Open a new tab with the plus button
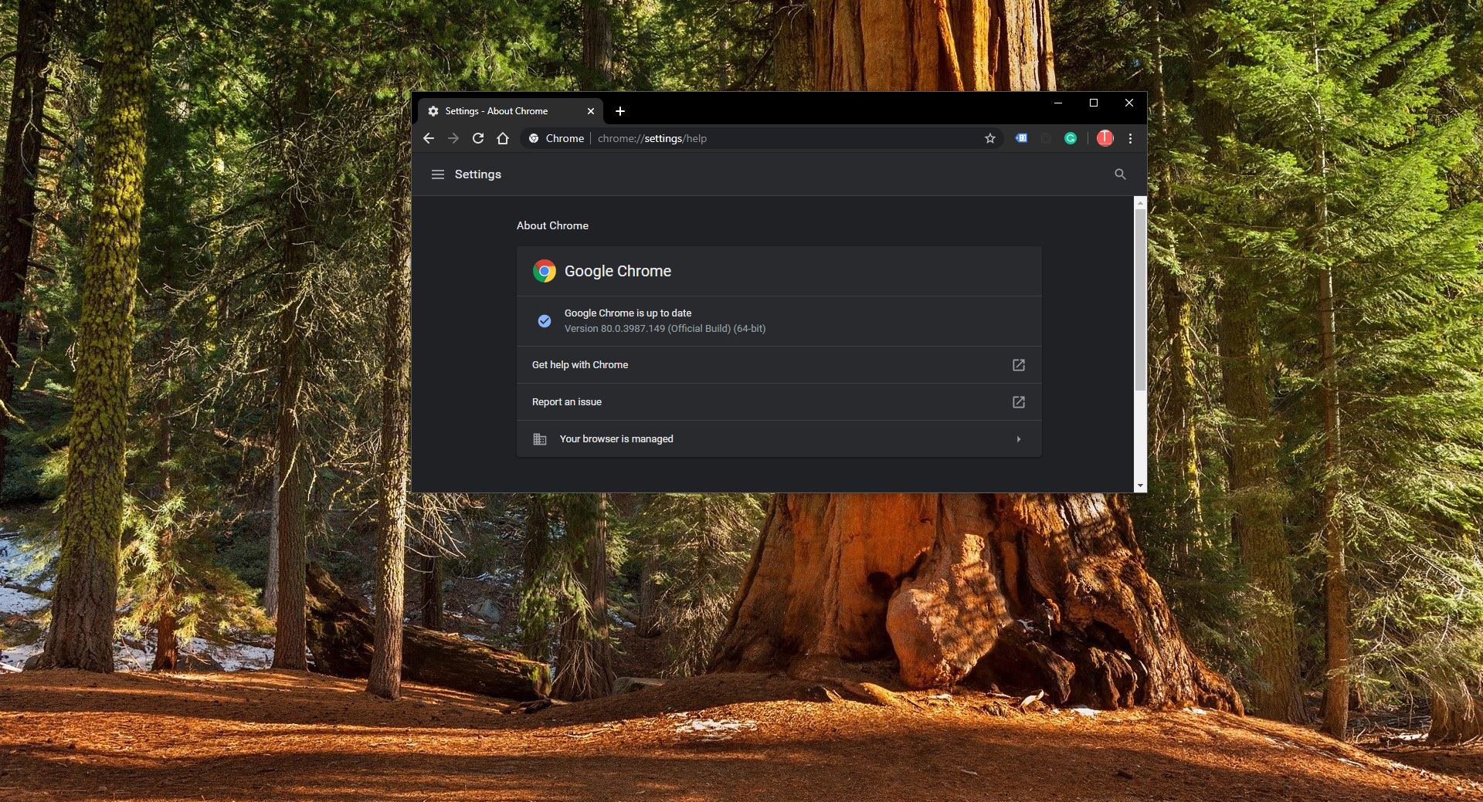This screenshot has width=1483, height=802. pyautogui.click(x=620, y=111)
